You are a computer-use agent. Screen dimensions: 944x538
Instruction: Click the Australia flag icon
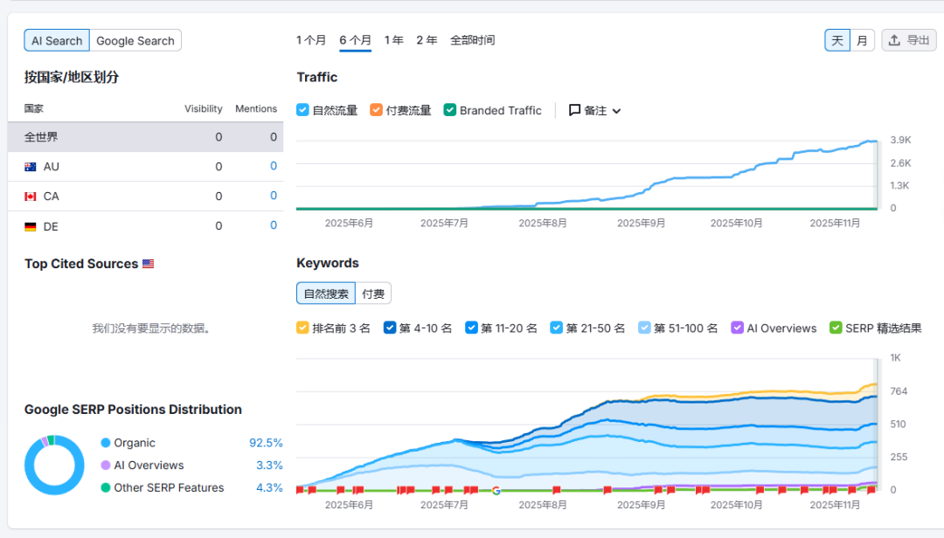31,167
